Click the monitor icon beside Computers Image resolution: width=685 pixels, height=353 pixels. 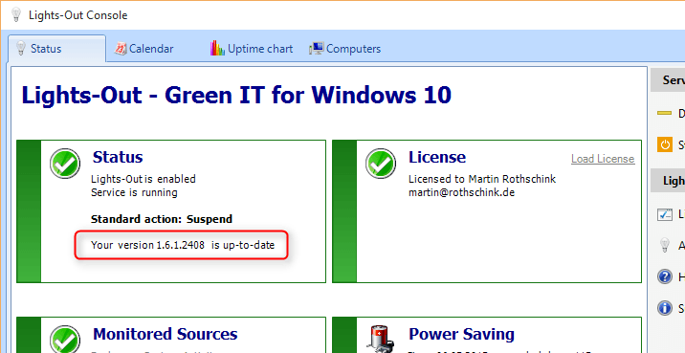click(x=317, y=49)
